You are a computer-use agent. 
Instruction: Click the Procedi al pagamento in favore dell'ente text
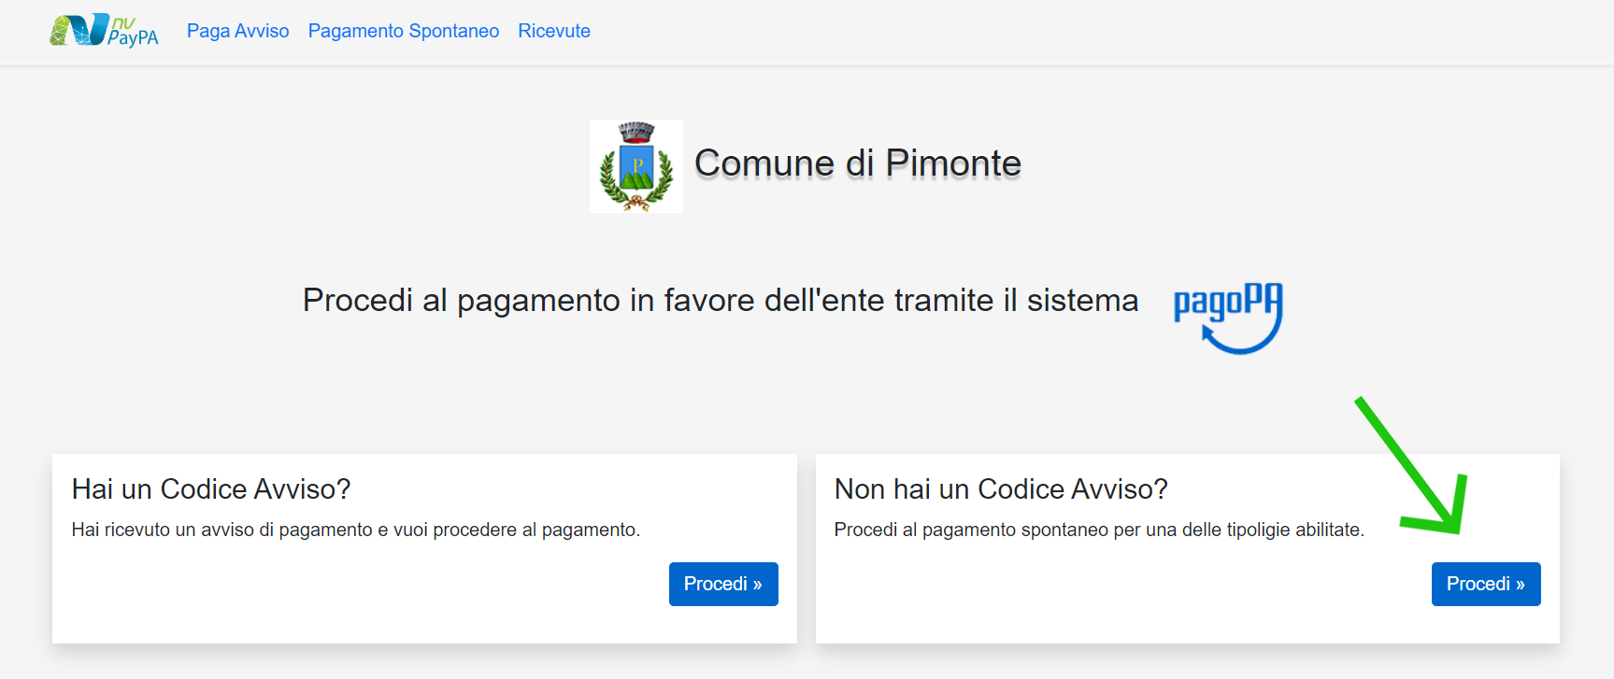721,300
